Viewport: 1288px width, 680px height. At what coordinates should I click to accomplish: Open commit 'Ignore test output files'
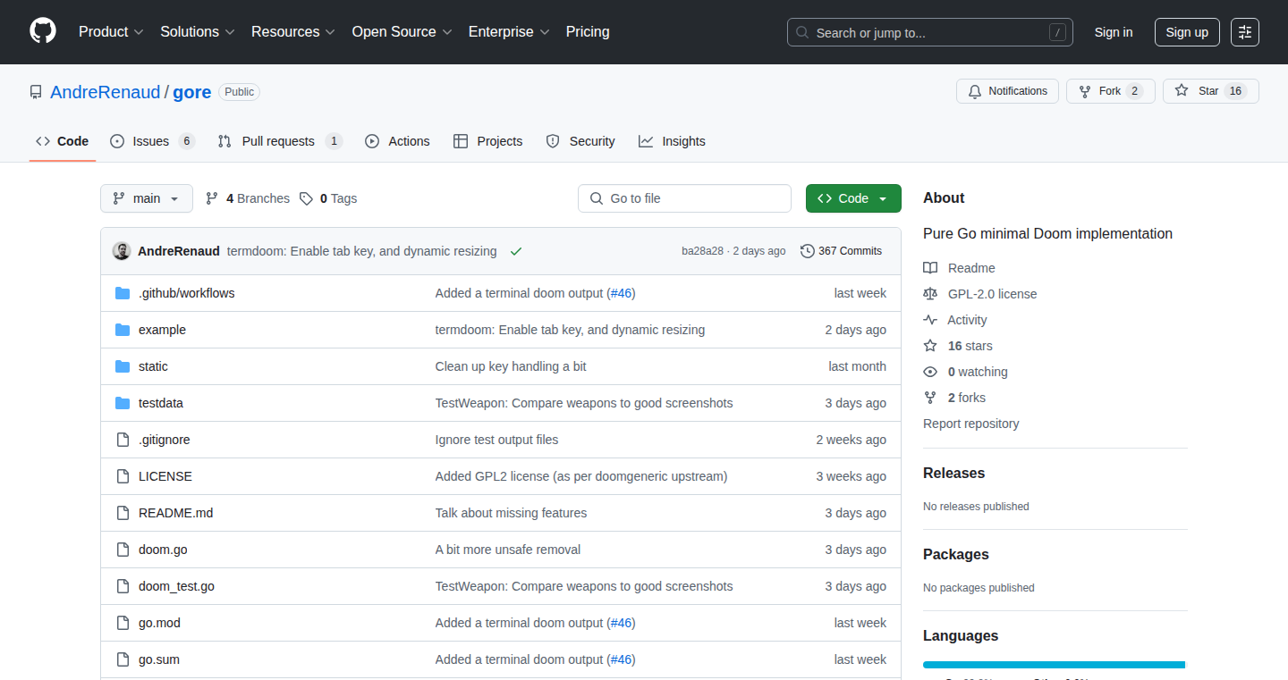(496, 440)
